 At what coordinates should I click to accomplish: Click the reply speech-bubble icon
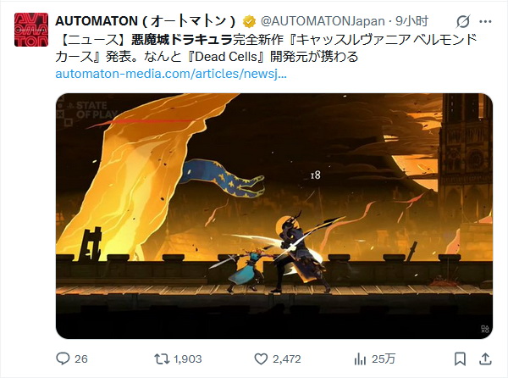63,359
